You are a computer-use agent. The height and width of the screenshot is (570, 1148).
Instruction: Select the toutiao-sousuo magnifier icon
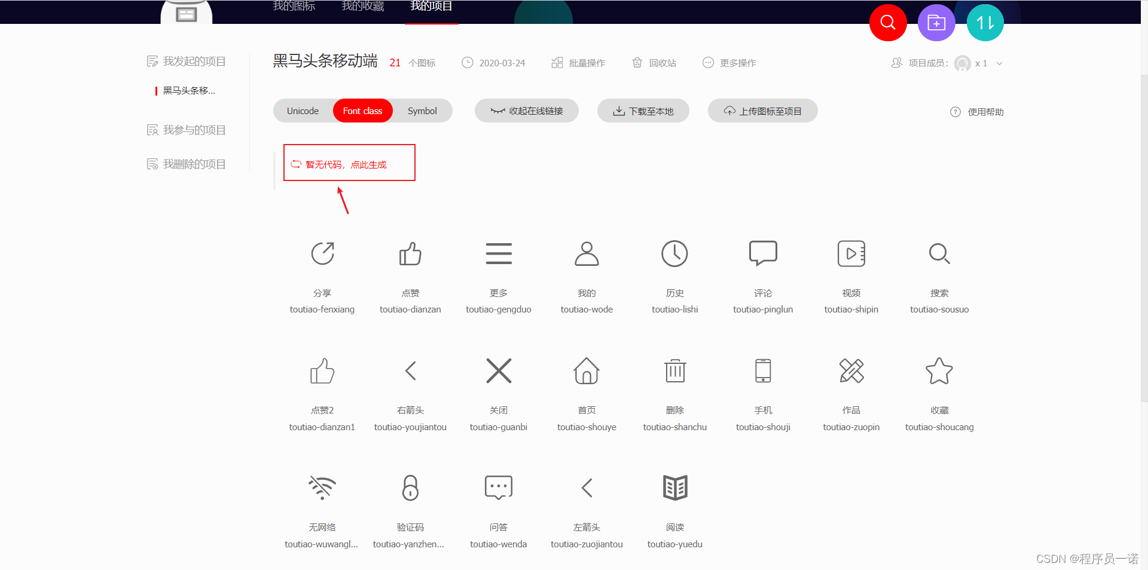pos(939,253)
